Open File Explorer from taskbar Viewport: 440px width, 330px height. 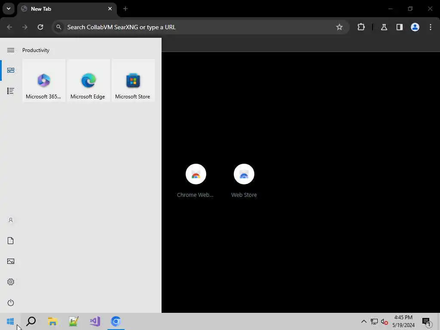coord(52,321)
